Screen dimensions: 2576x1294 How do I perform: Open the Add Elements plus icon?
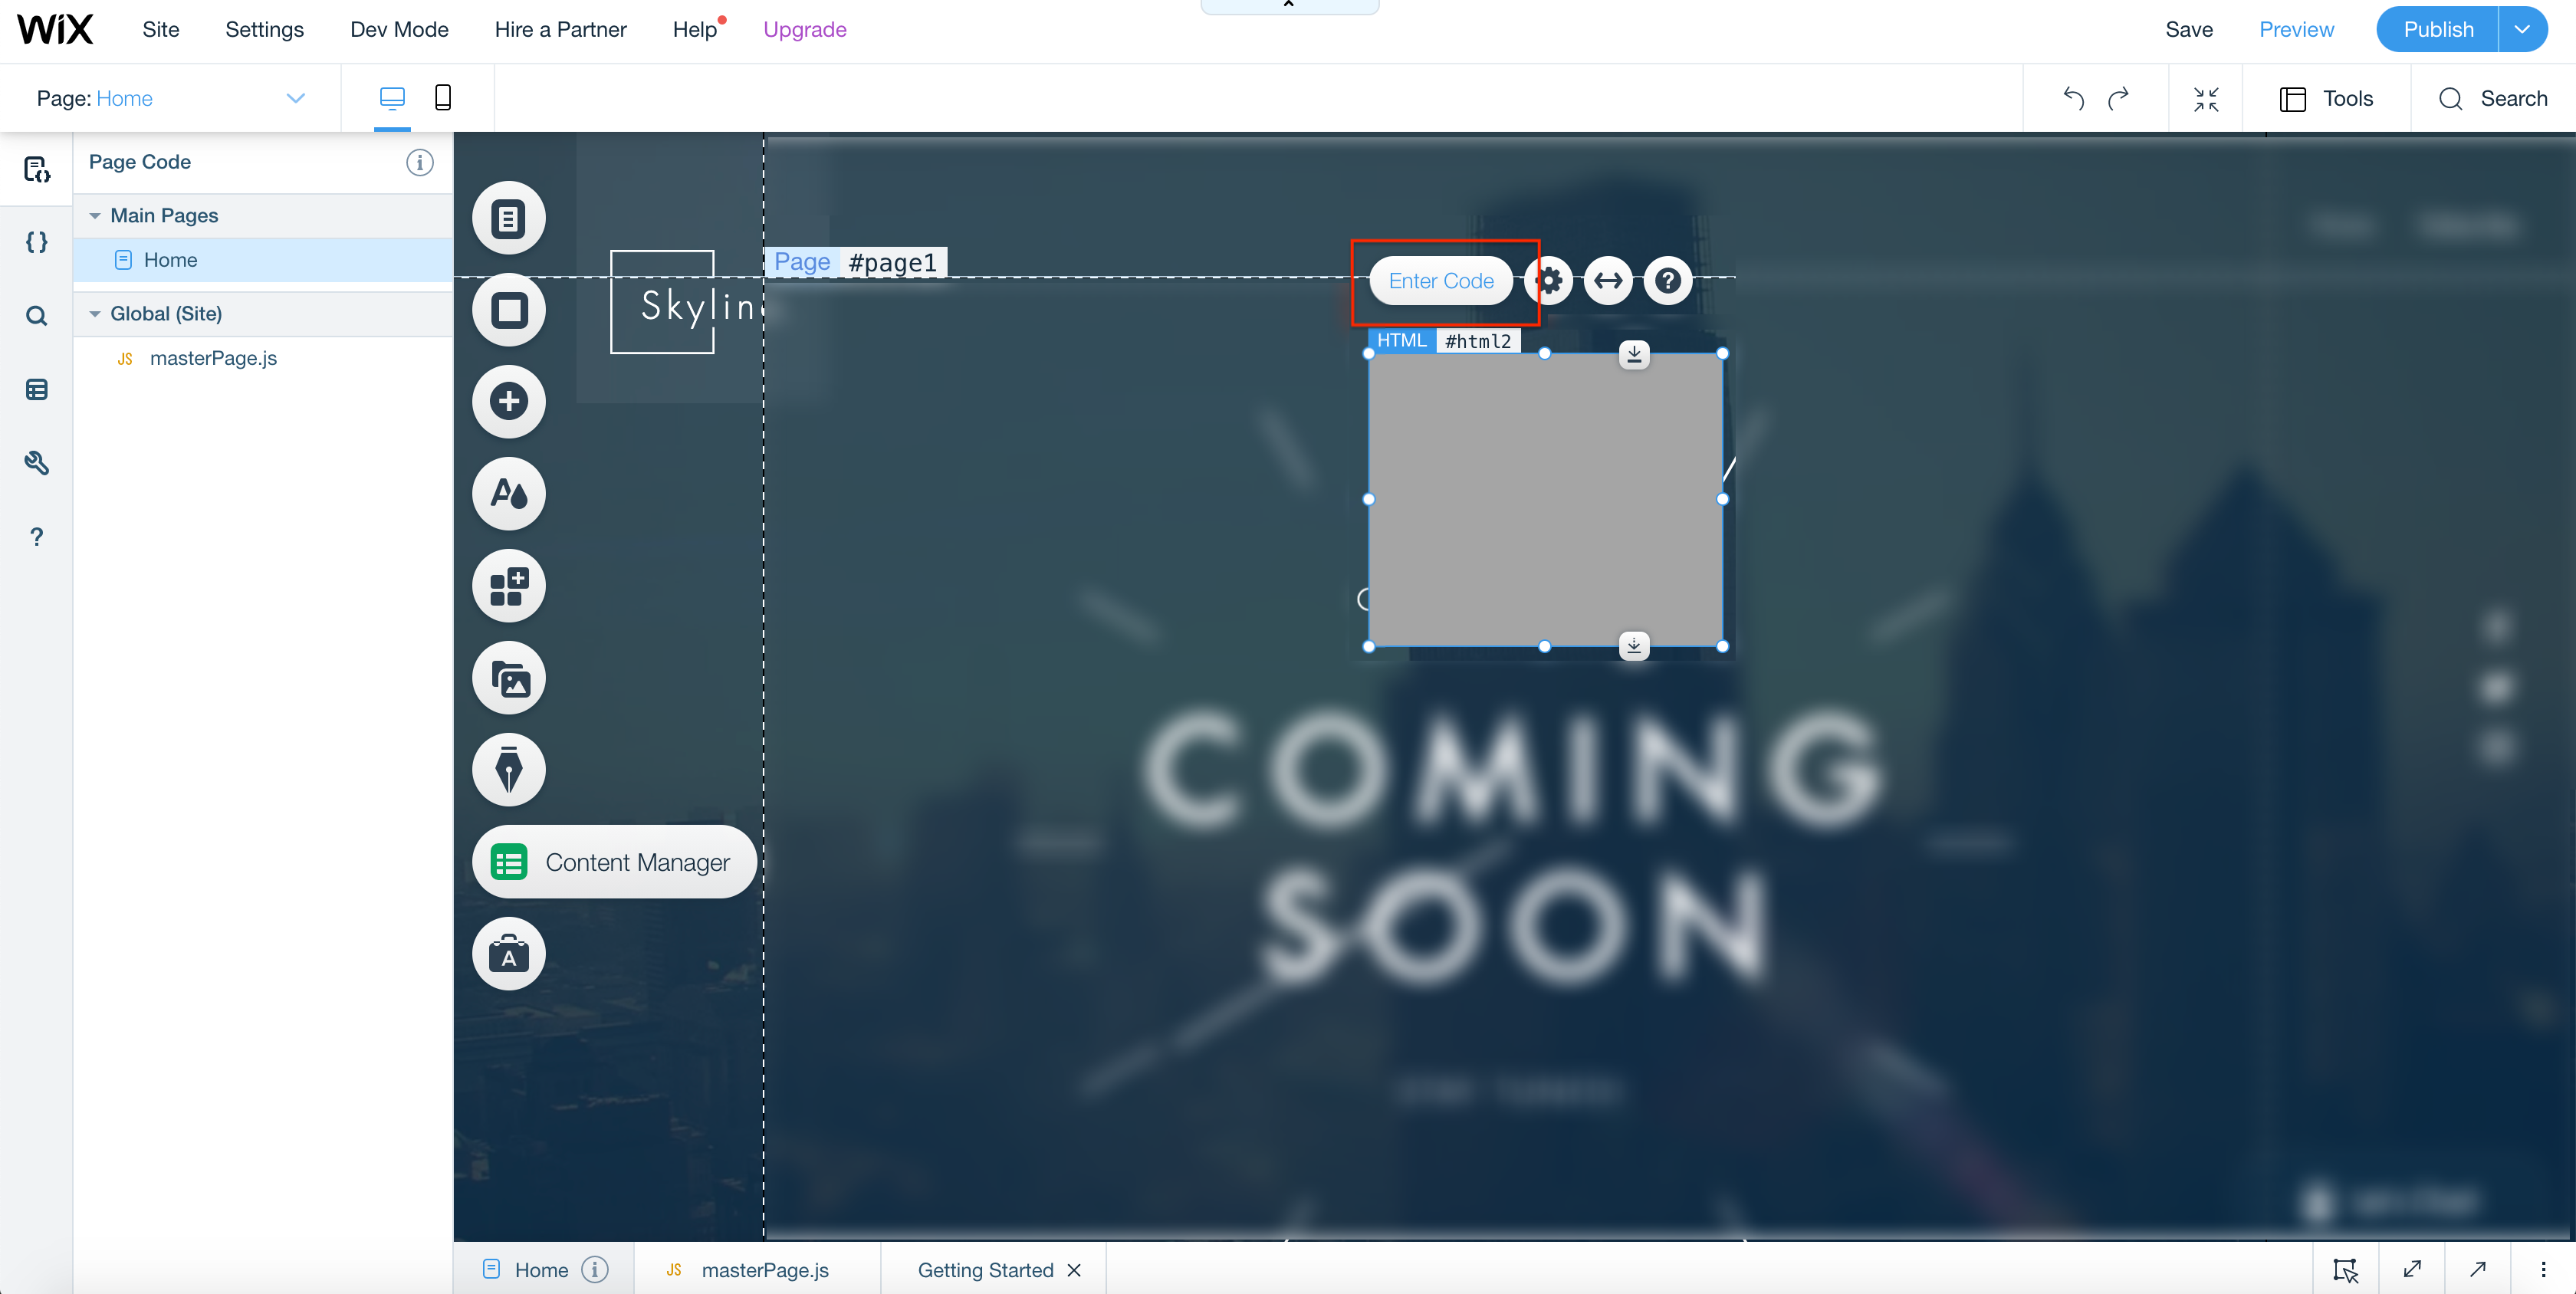tap(509, 402)
